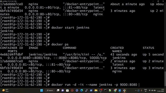Screen dimensions: 166x93
Task: Show hidden system tray icons
Action: tap(136, 90)
